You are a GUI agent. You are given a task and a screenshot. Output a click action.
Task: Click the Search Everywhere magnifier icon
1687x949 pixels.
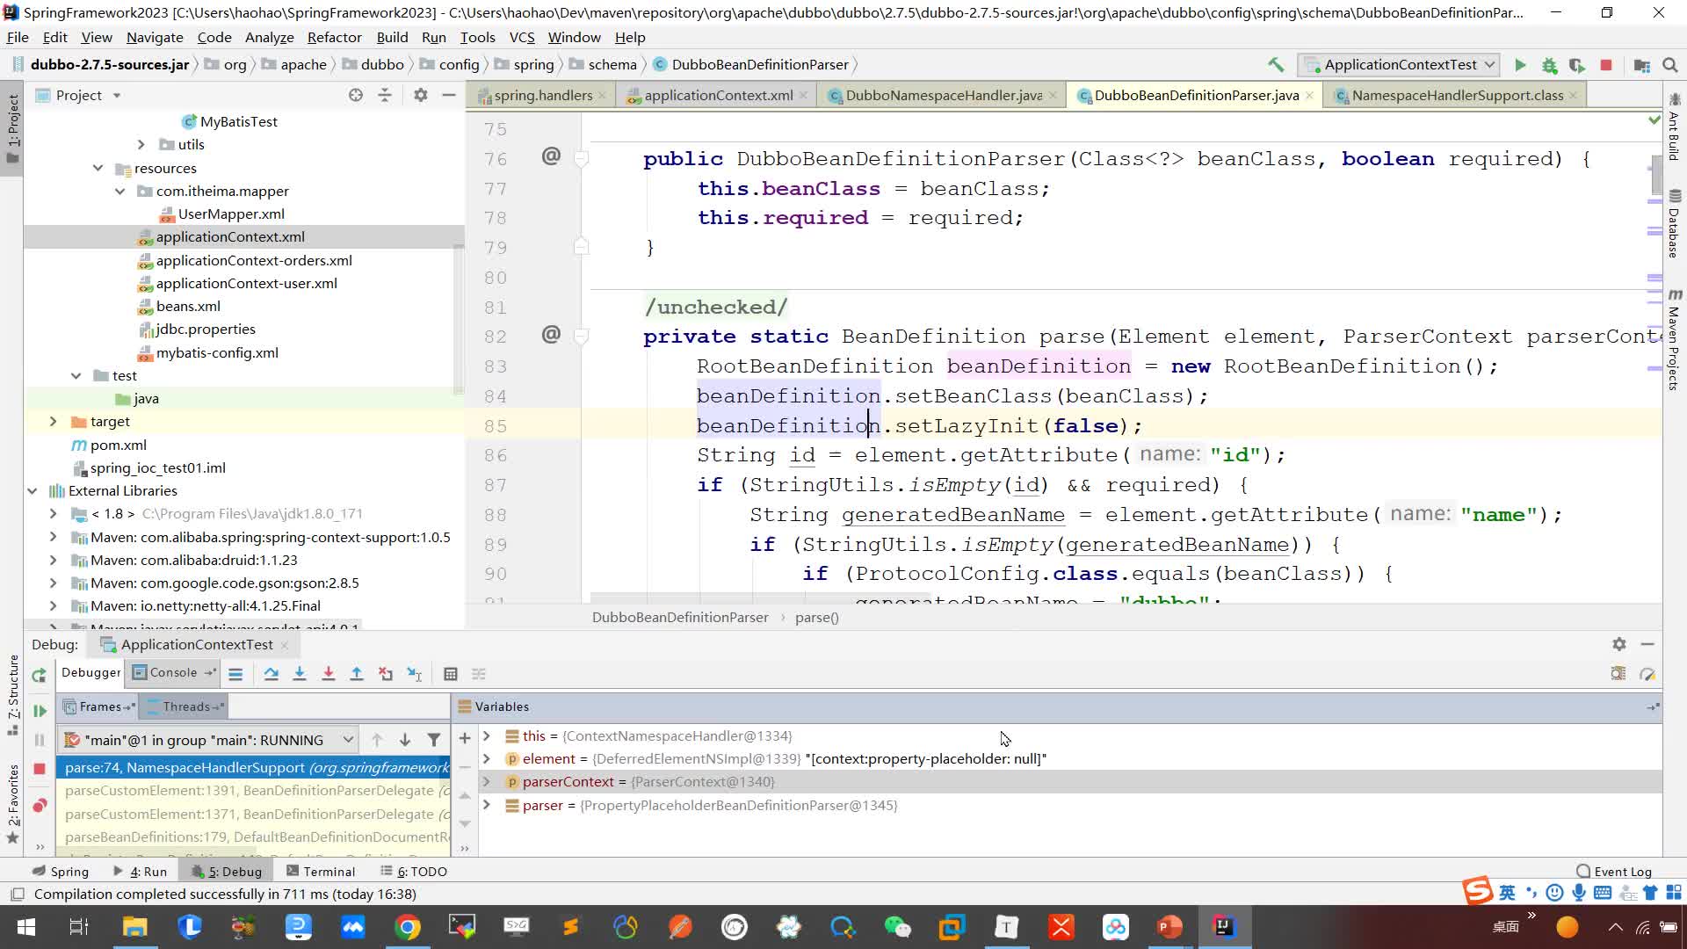(1670, 64)
